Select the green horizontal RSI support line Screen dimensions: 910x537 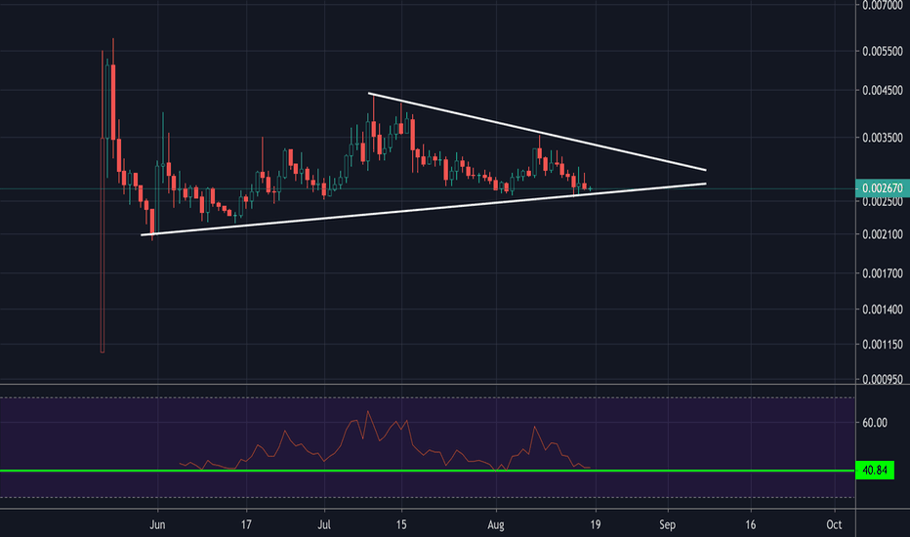(428, 471)
